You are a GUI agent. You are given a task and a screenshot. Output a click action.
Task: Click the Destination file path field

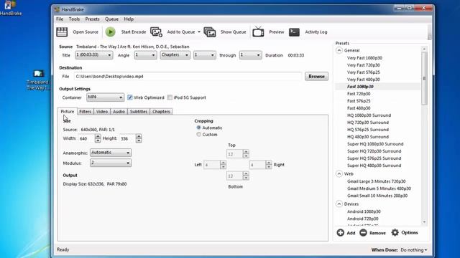[188, 77]
